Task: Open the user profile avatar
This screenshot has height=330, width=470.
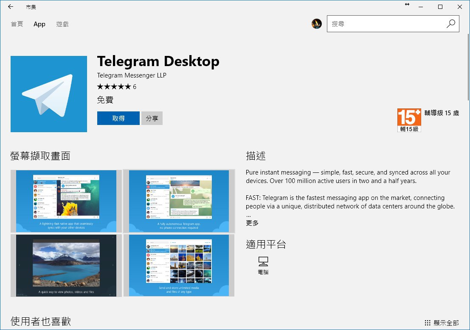Action: (317, 24)
